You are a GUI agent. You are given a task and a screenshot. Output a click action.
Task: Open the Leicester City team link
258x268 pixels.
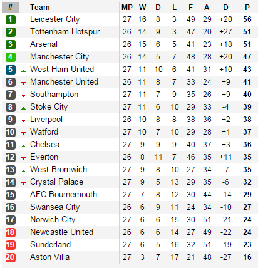click(x=55, y=19)
